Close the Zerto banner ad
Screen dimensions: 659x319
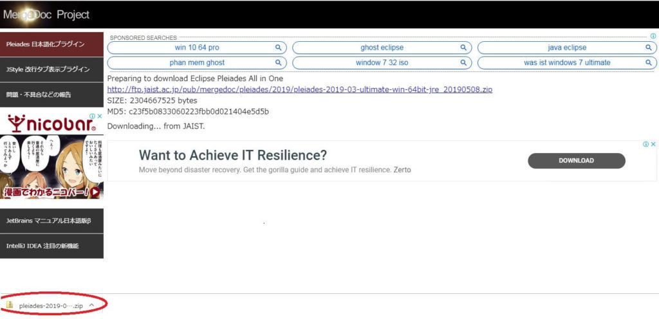coord(653,144)
